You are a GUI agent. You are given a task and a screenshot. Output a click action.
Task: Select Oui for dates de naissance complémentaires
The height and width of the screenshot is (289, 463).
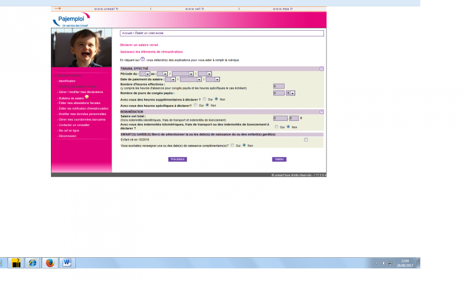tap(233, 146)
